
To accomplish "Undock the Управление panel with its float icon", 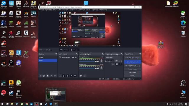I will tap(140, 54).
